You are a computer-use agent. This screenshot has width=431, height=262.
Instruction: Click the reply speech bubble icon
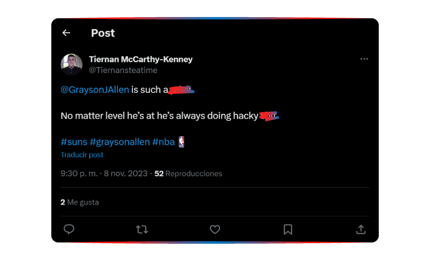[69, 229]
